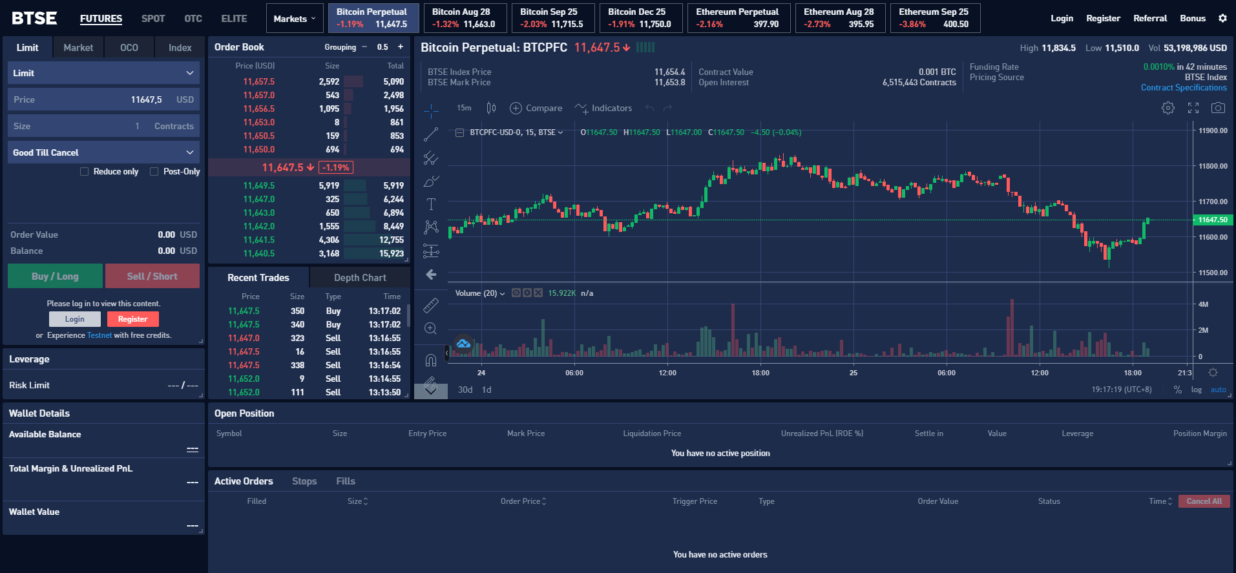The height and width of the screenshot is (573, 1236).
Task: Open the OCO order tab
Action: coord(129,48)
